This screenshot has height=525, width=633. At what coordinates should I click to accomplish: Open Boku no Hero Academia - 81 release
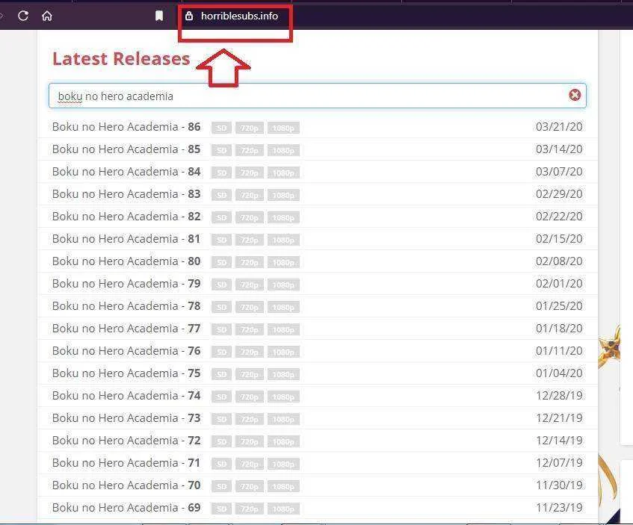[126, 239]
